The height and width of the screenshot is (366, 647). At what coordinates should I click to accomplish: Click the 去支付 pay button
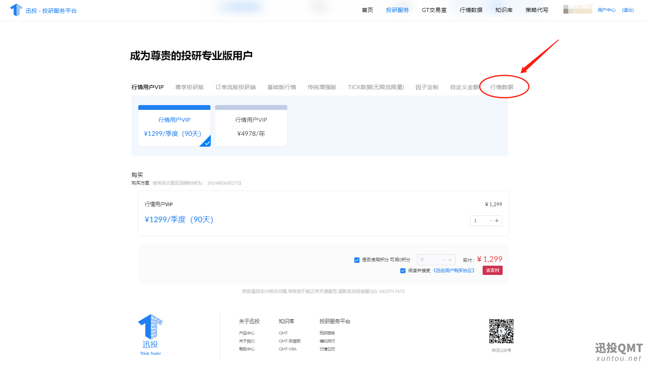click(x=493, y=271)
